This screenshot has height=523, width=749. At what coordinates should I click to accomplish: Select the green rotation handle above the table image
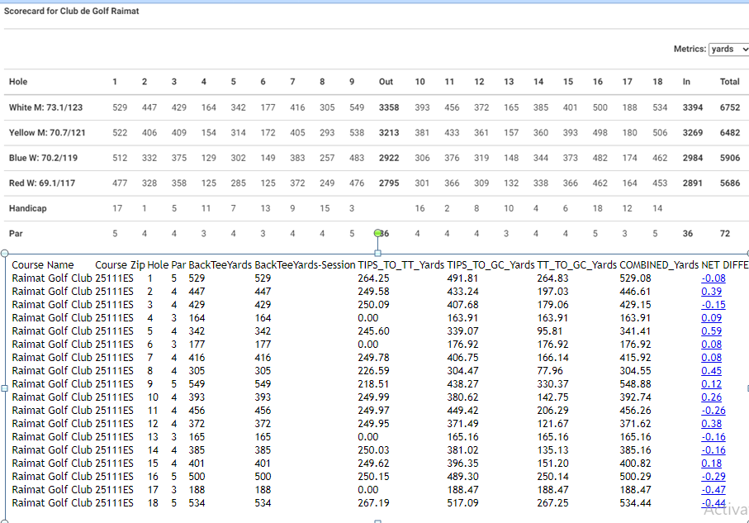click(378, 233)
